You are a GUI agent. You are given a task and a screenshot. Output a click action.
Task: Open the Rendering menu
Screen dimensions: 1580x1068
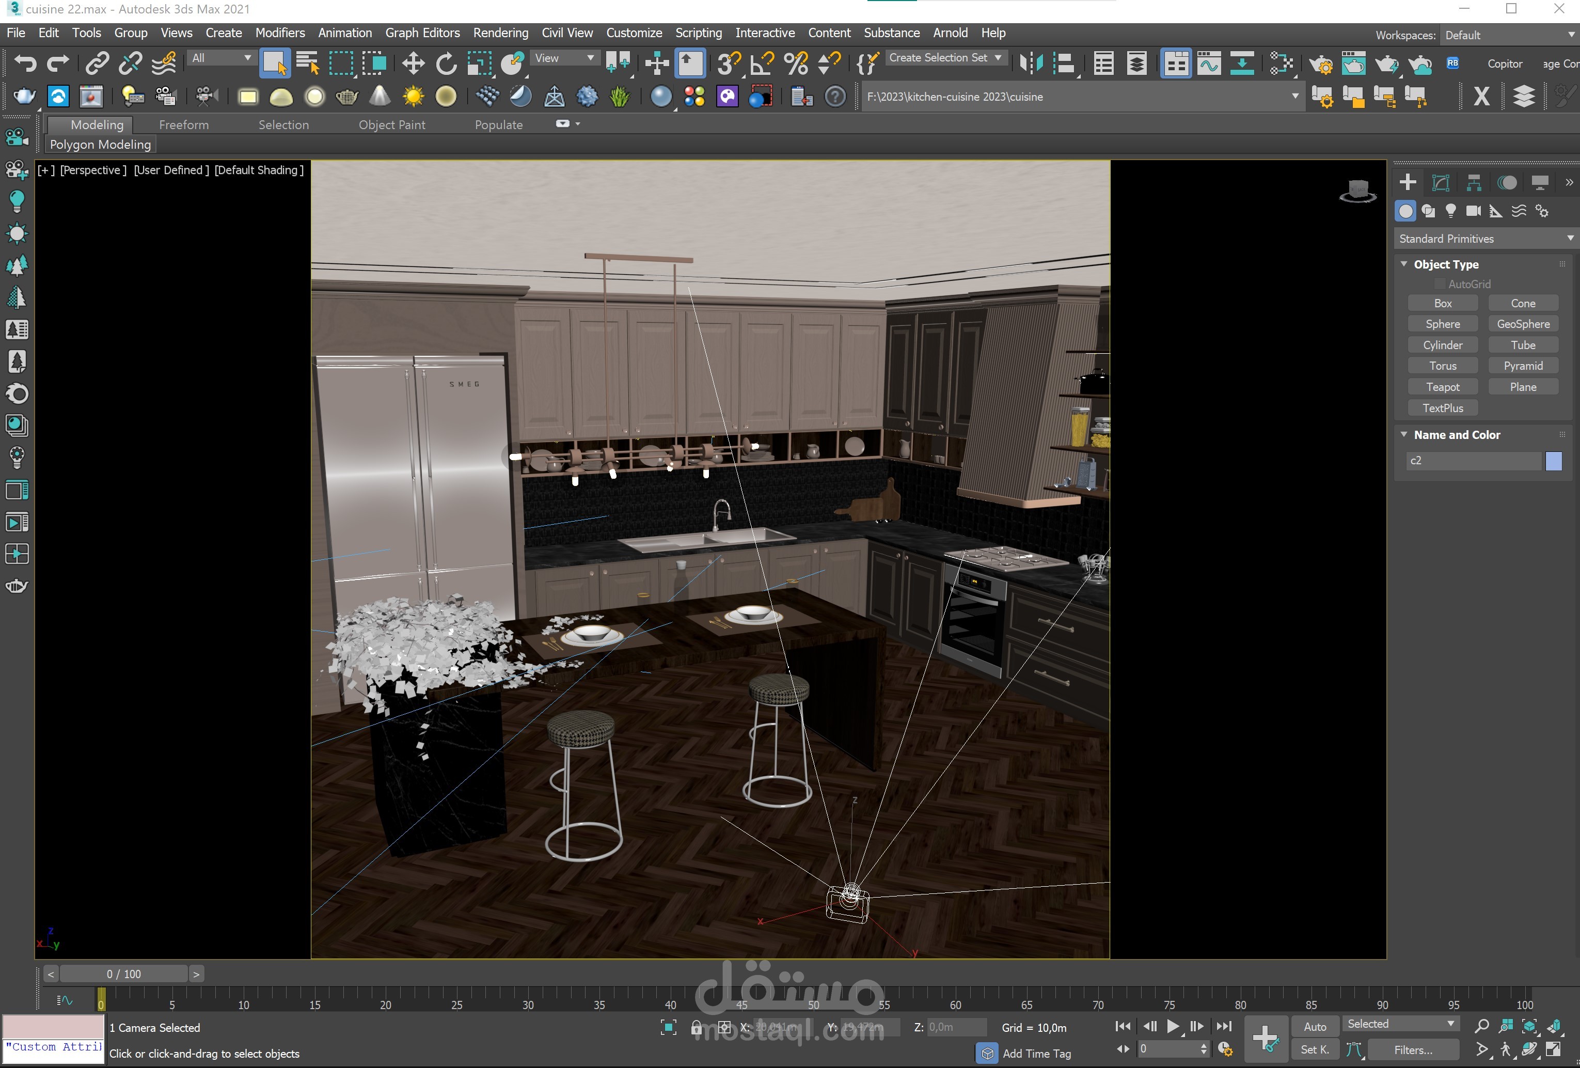point(500,33)
